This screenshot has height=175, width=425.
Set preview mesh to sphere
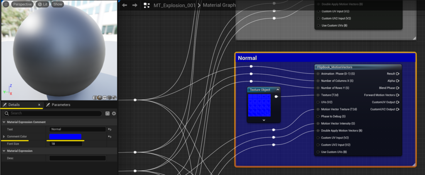tap(100, 98)
